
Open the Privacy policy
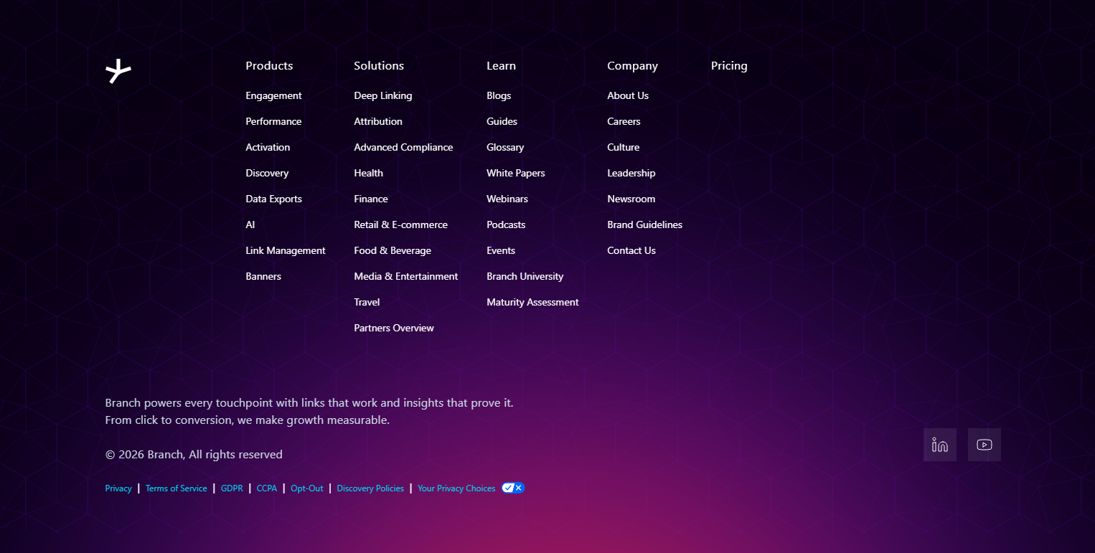point(118,488)
